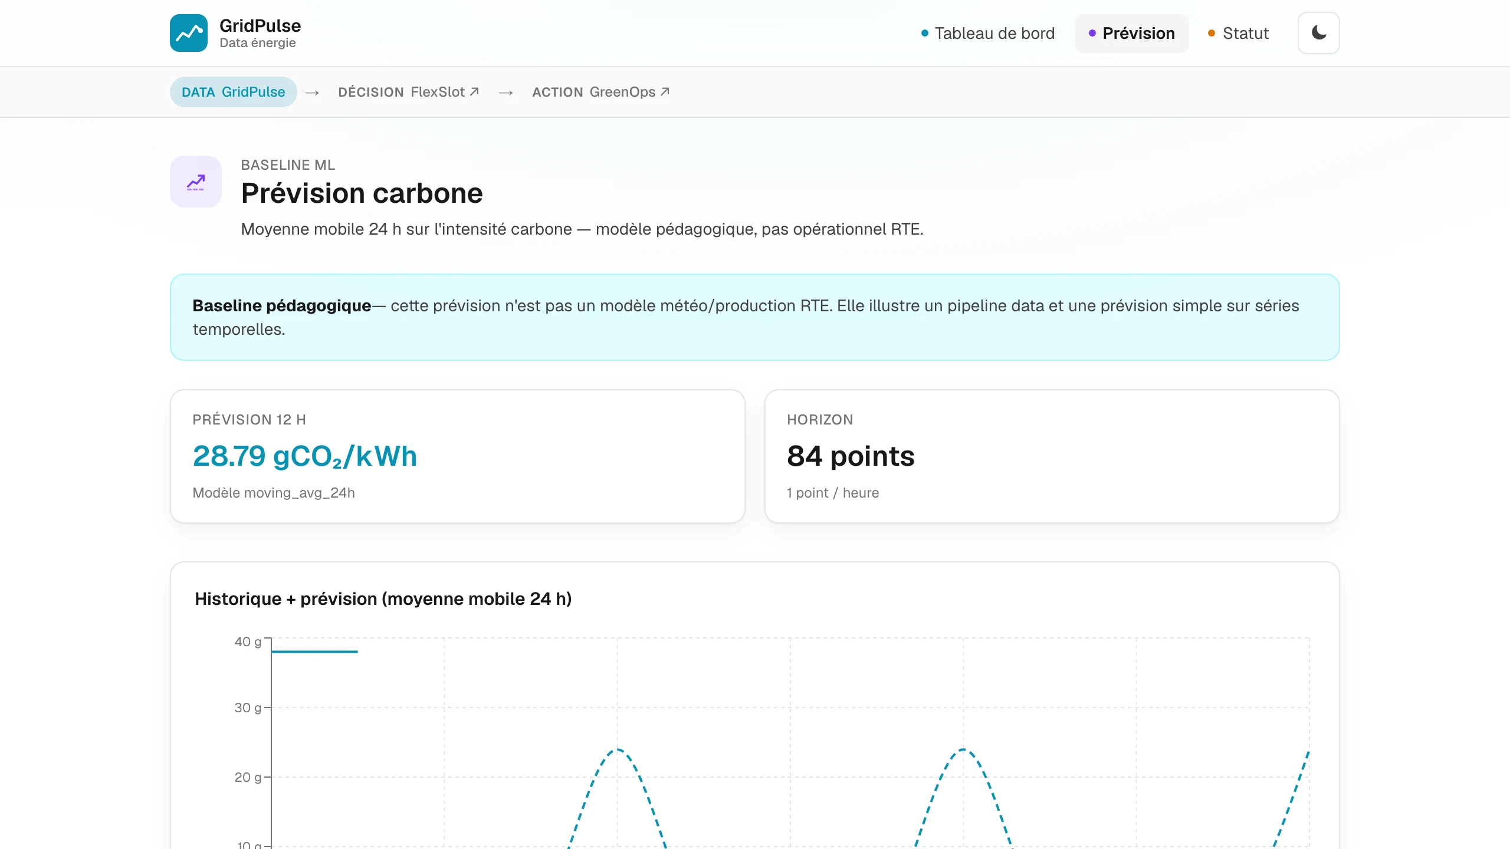This screenshot has height=849, width=1510.
Task: Open DÉCISION FlexSlot external link
Action: coord(408,92)
